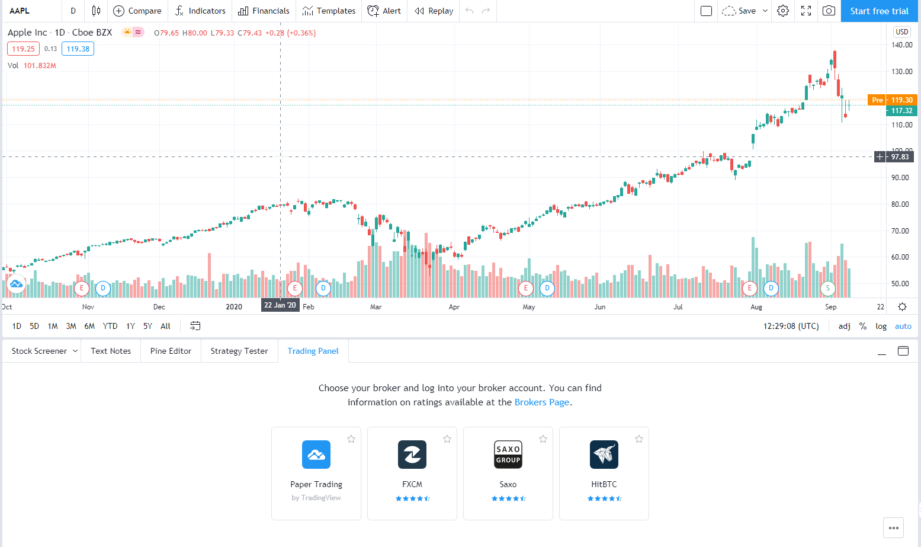Screen dimensions: 921x547
Task: Maximize the bottom trading panel
Action: click(x=903, y=351)
